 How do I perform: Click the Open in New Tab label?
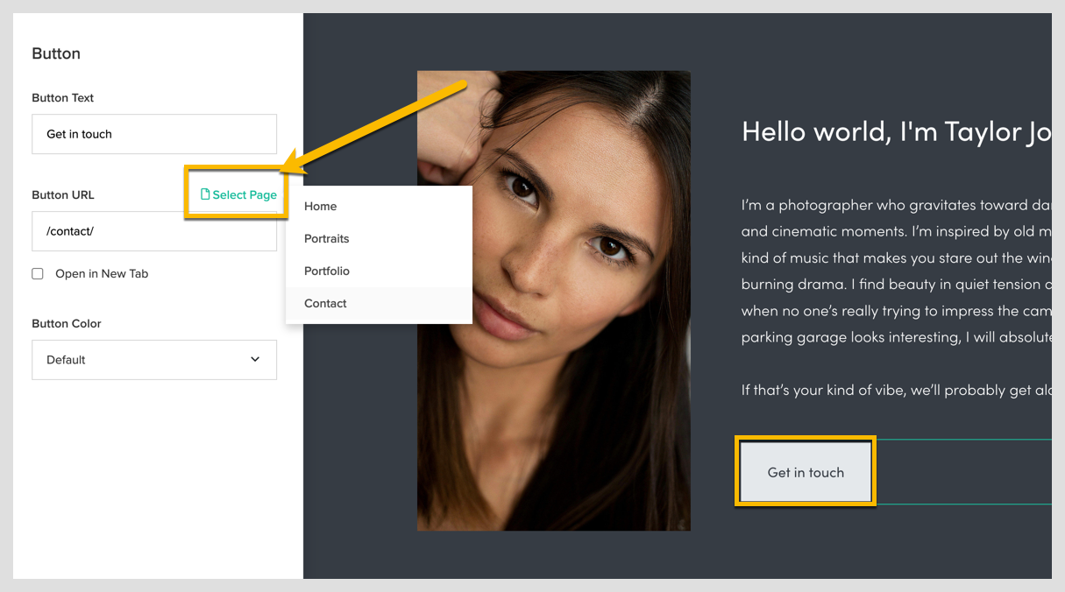coord(102,274)
